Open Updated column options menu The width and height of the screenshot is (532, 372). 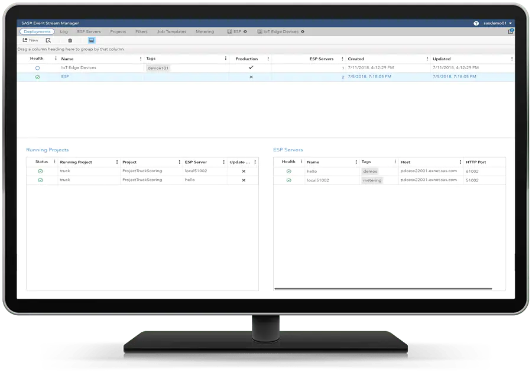click(x=512, y=59)
